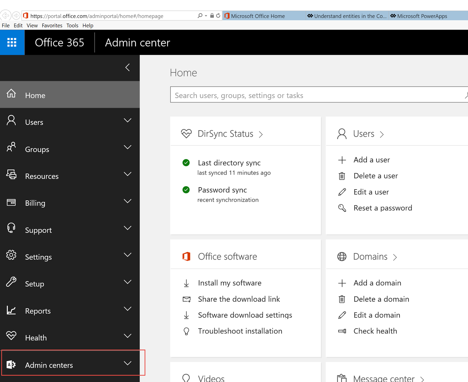Viewport: 468px width, 382px height.
Task: Switch to the Microsoft PowerApps tab
Action: pos(422,16)
